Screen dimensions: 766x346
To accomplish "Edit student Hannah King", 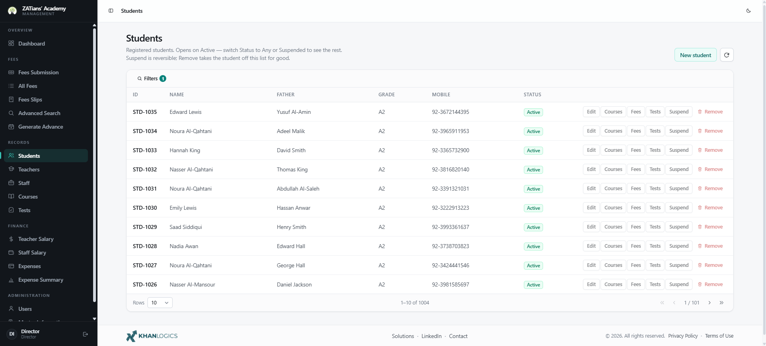I will click(591, 150).
